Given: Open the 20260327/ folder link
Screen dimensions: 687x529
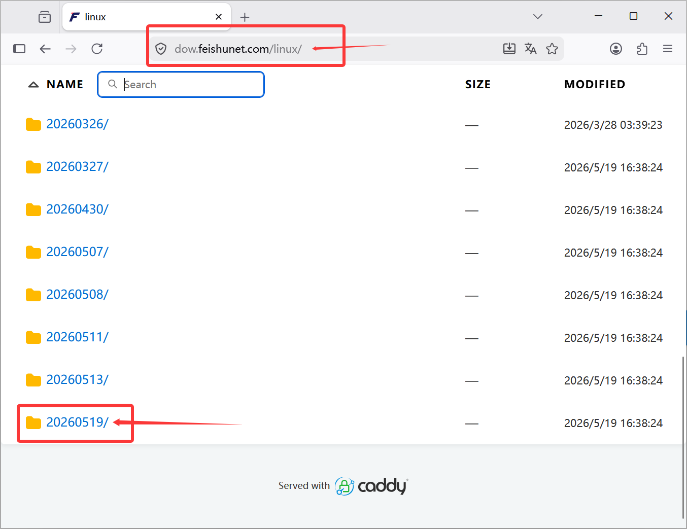Looking at the screenshot, I should pyautogui.click(x=77, y=167).
